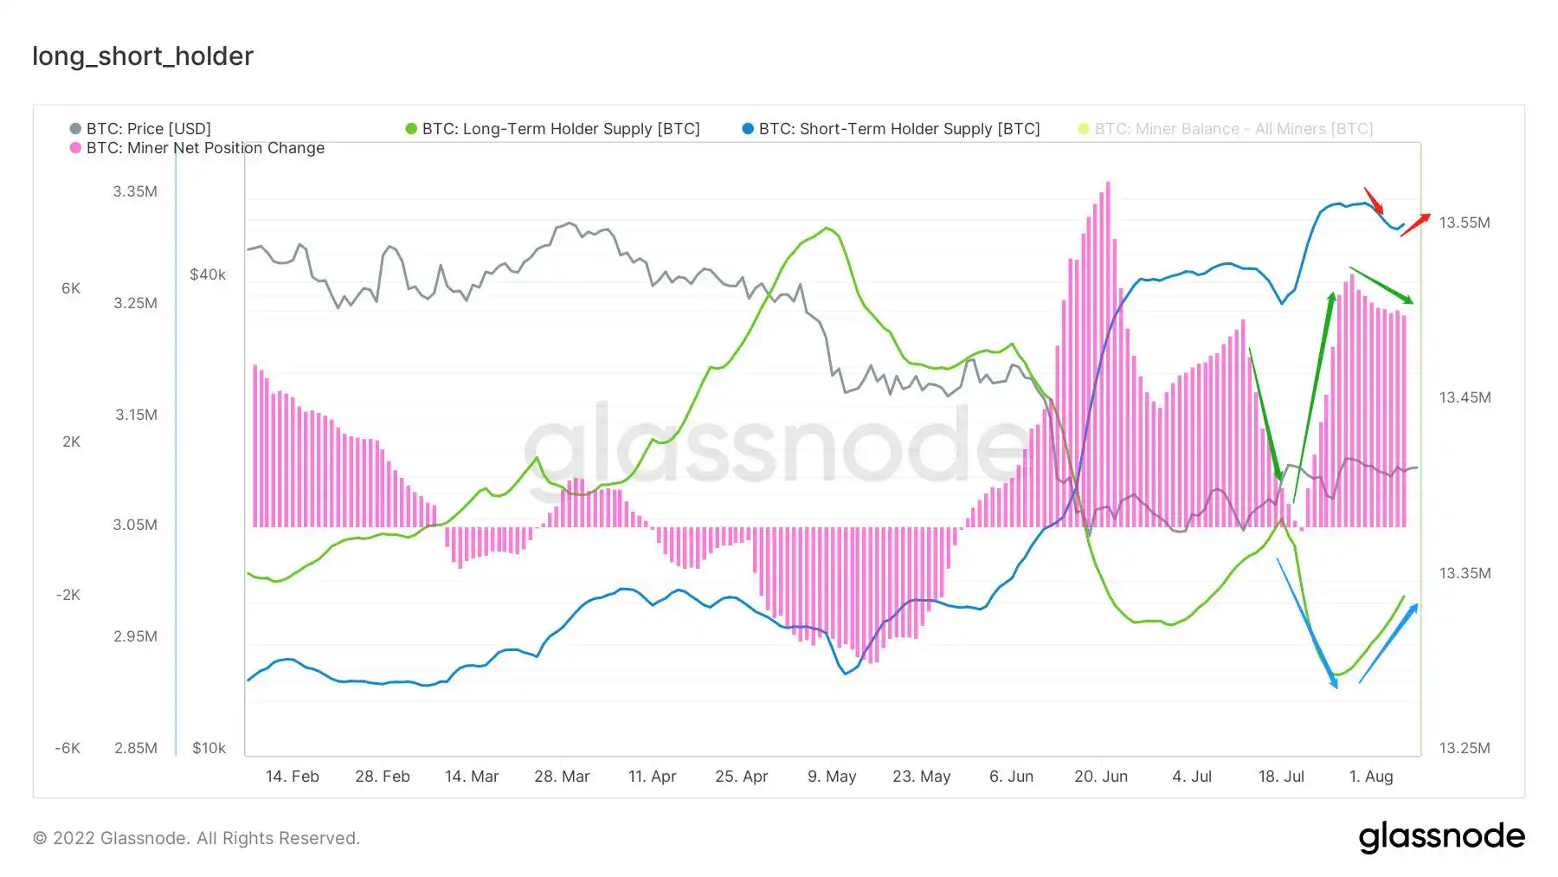The height and width of the screenshot is (877, 1558).
Task: Click the tallest pink bar near 20. Jun
Action: pos(1108,354)
